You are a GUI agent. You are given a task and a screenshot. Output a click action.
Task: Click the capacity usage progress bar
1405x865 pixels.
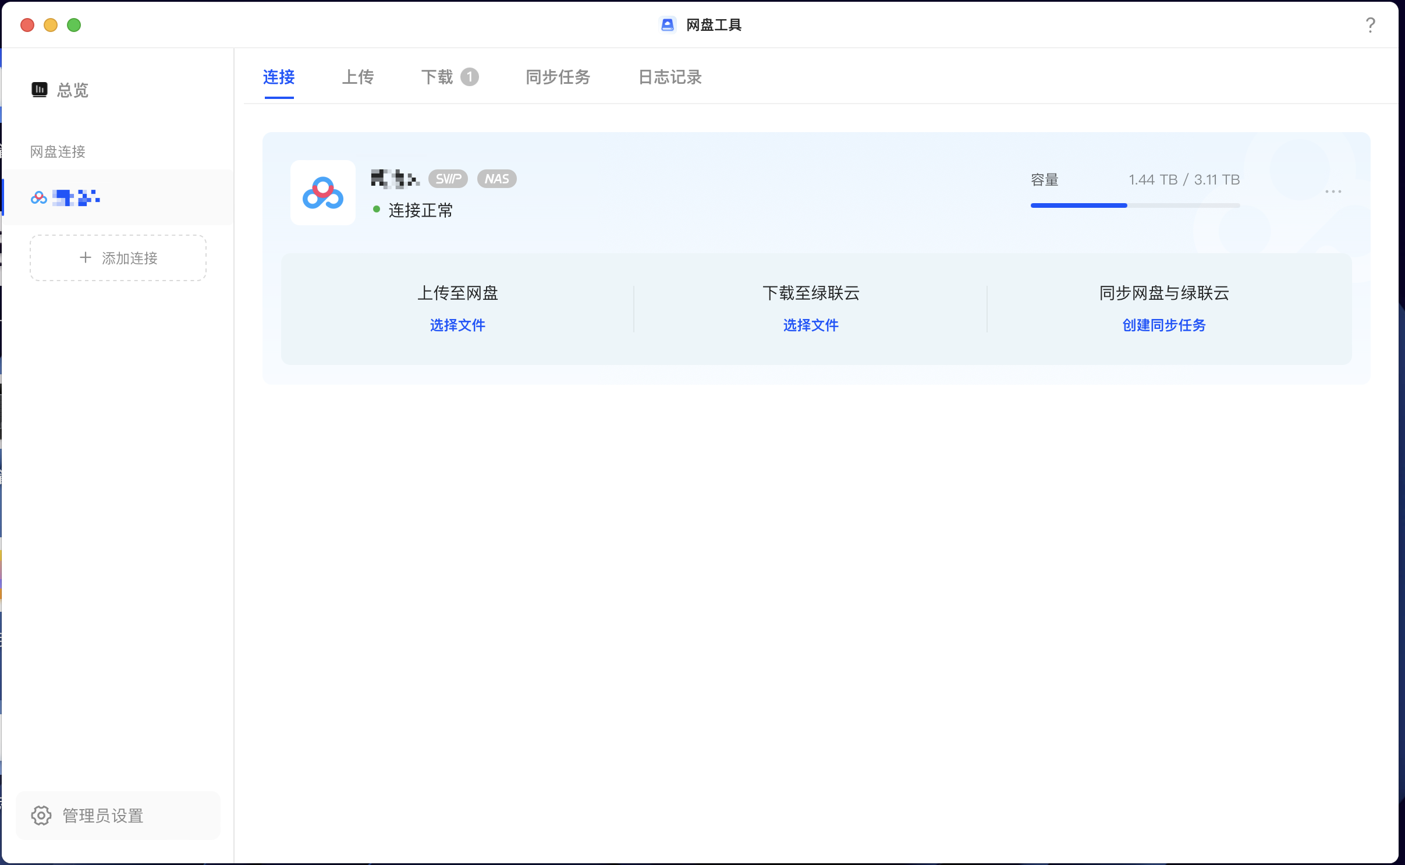[x=1135, y=205]
